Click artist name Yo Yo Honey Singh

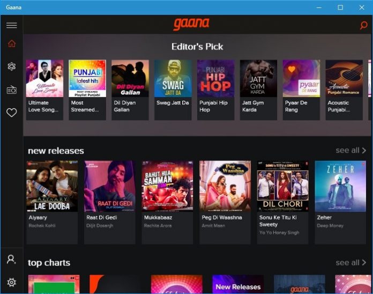(279, 232)
